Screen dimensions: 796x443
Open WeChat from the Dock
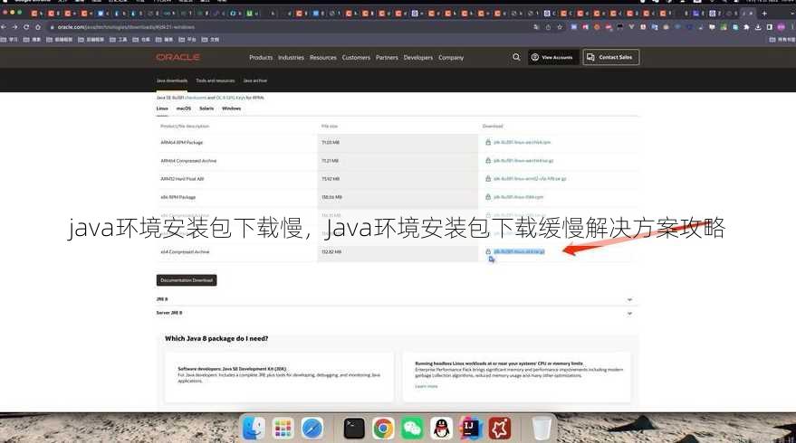pos(412,429)
